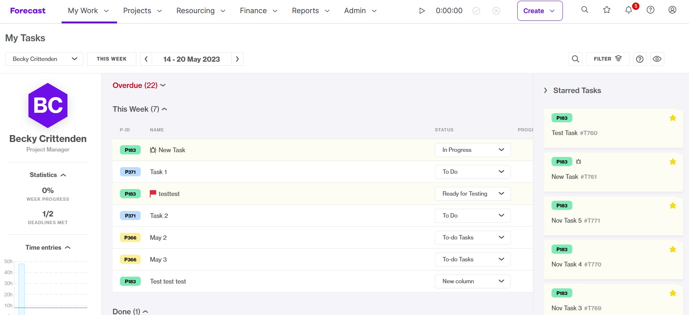The image size is (689, 315).
Task: Unstar Nov Task 5 #T771
Action: click(x=673, y=205)
